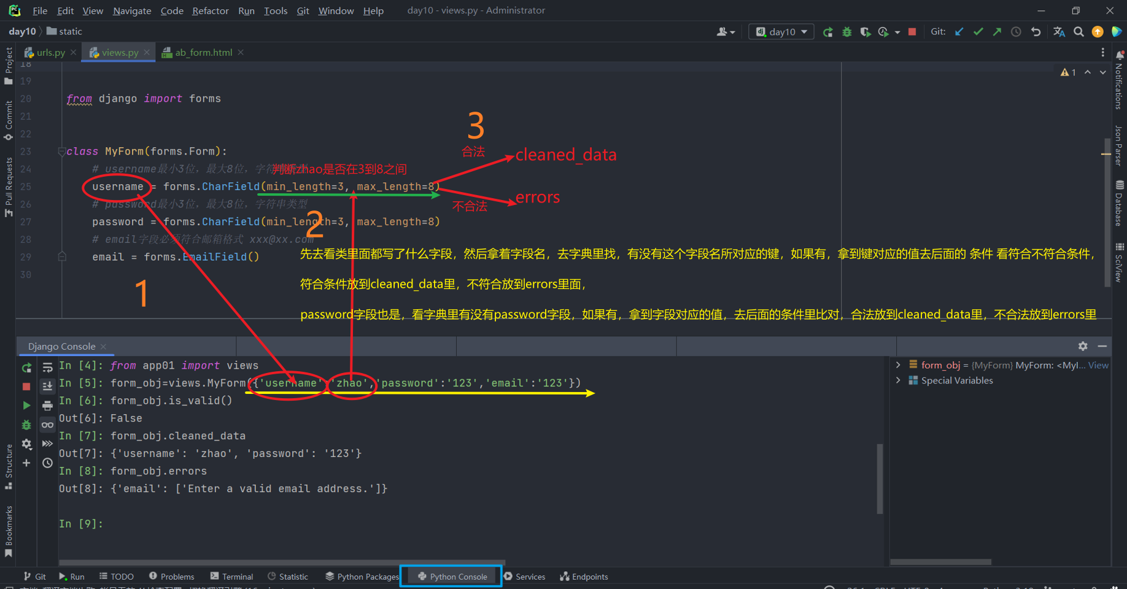Screen dimensions: 1127x589
Task: Toggle the show variables glasses icon
Action: click(x=47, y=425)
